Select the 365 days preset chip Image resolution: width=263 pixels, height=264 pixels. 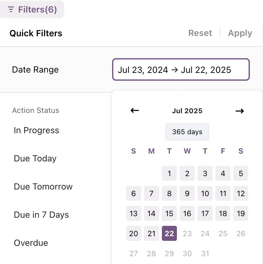point(187,132)
